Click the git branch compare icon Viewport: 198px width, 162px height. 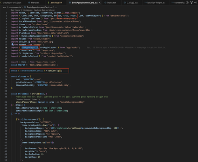[x=192, y=3]
